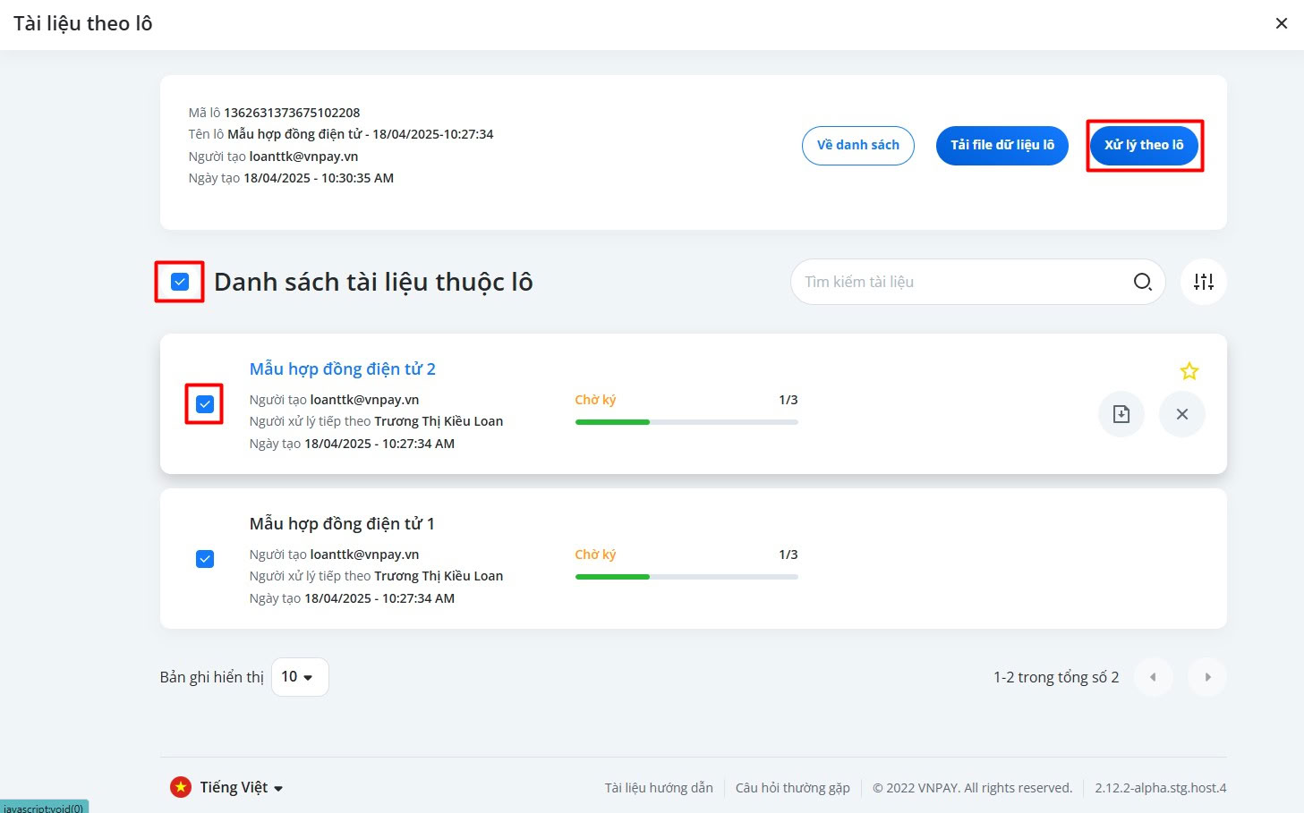Click the Về danh sách button

coord(857,145)
